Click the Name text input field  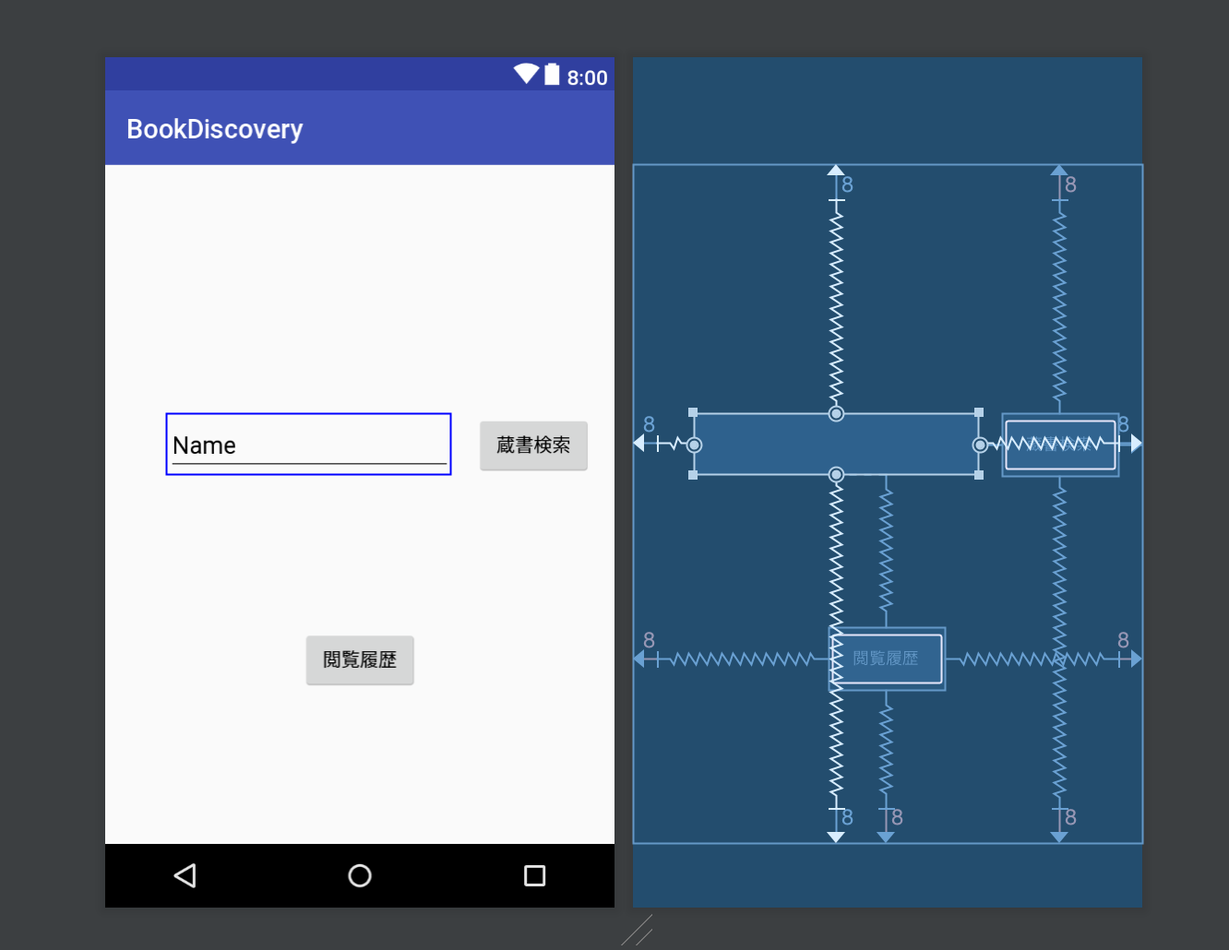(x=308, y=444)
